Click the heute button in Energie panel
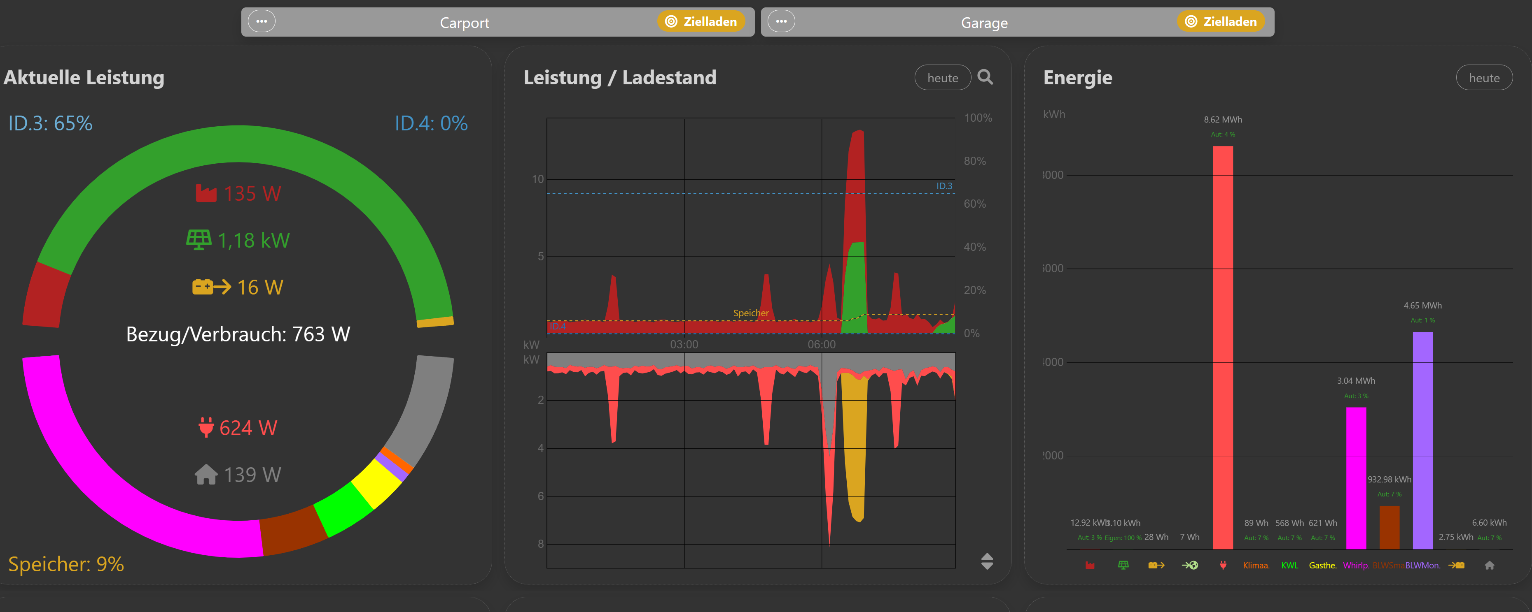This screenshot has height=612, width=1532. point(1483,78)
